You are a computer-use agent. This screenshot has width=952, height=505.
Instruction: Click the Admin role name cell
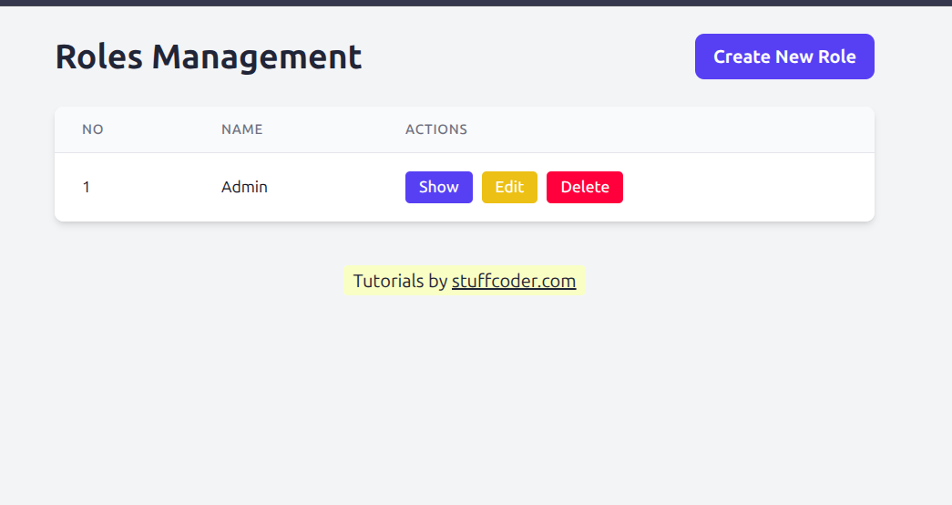pyautogui.click(x=244, y=187)
